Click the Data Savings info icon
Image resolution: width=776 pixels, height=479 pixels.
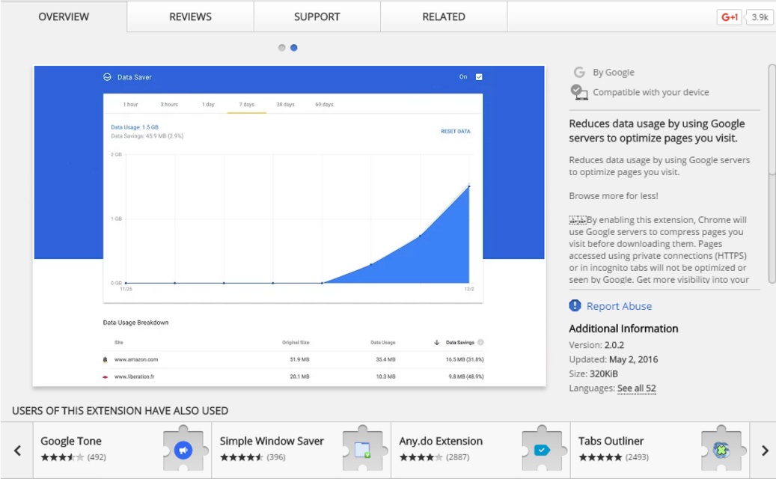[480, 342]
